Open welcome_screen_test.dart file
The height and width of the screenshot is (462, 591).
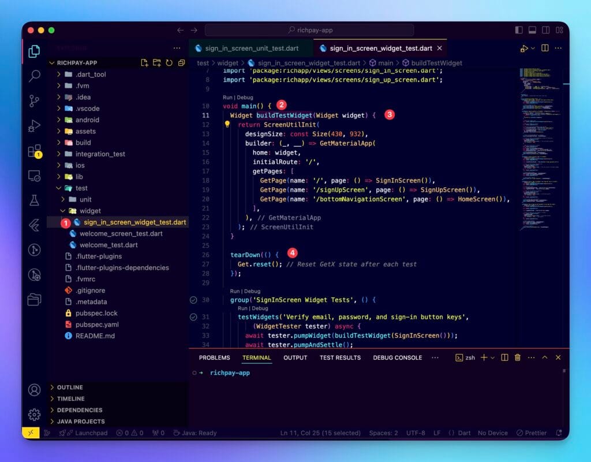[x=121, y=233]
